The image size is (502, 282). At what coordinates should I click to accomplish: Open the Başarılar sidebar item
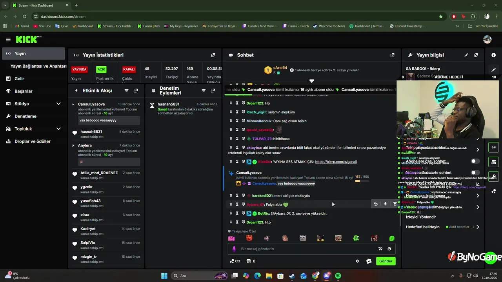point(33,91)
